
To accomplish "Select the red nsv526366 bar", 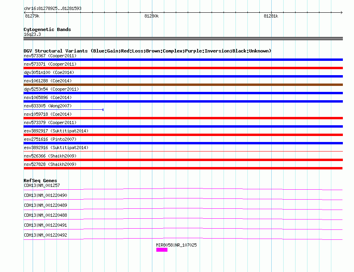I will coord(183,160).
